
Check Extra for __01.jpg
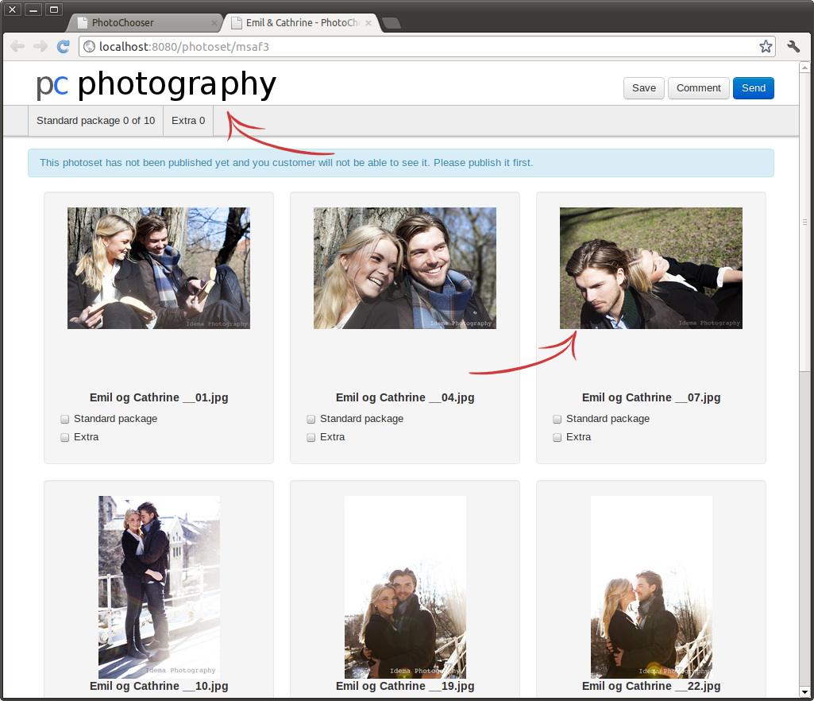[65, 438]
